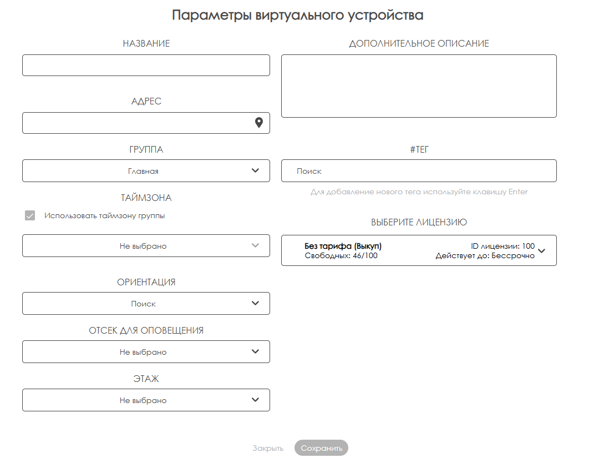This screenshot has height=463, width=594.
Task: Uncheck the 'Использовать таймзону группы' checkbox
Action: [x=30, y=215]
